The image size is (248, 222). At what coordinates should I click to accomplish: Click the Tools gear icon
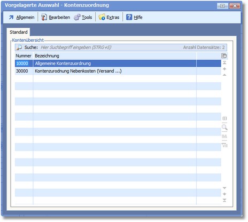[77, 17]
